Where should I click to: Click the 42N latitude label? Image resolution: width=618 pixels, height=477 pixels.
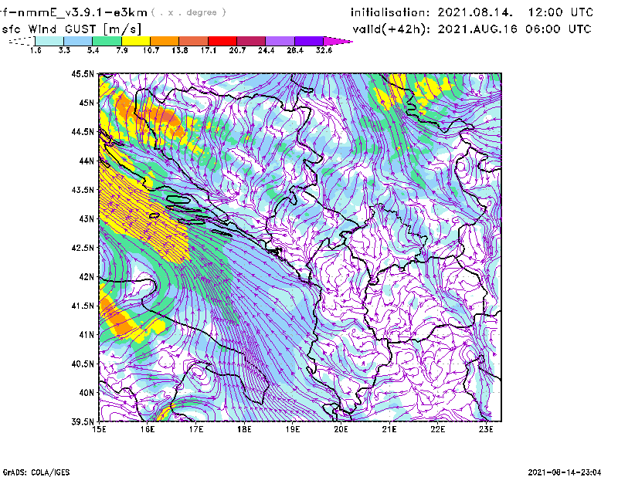(87, 276)
